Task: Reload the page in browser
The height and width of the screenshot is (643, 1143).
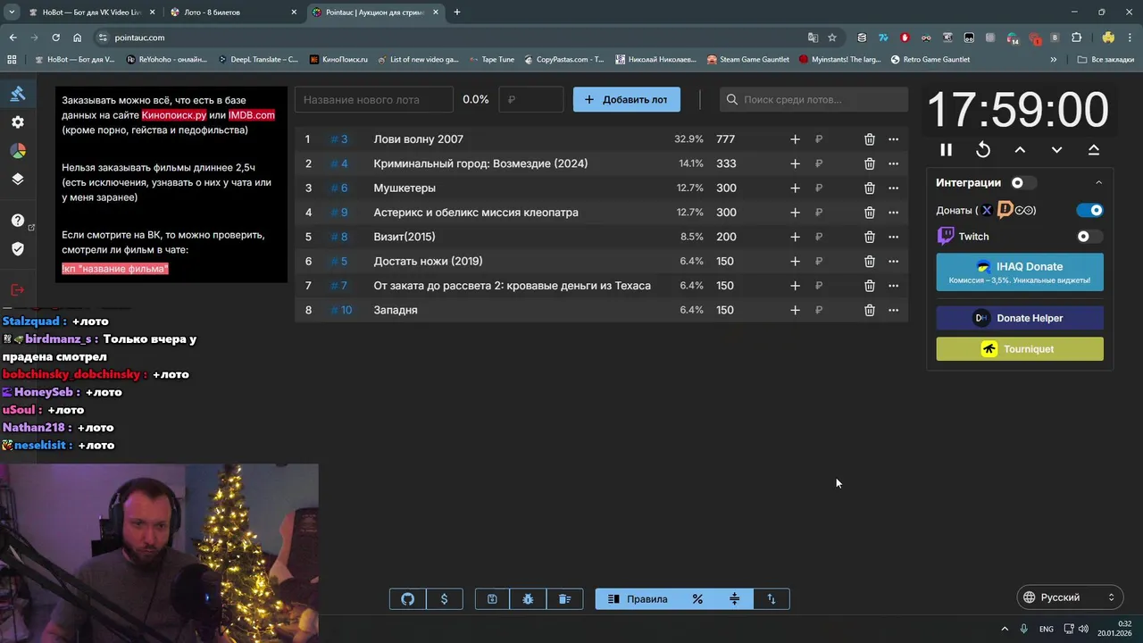Action: [55, 38]
